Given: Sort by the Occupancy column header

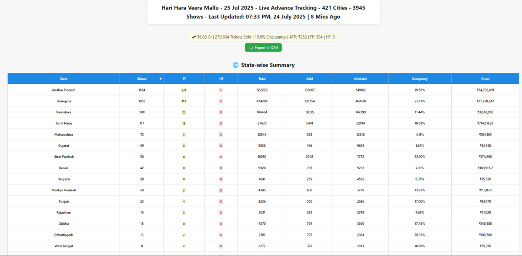Looking at the screenshot, I should pyautogui.click(x=420, y=79).
